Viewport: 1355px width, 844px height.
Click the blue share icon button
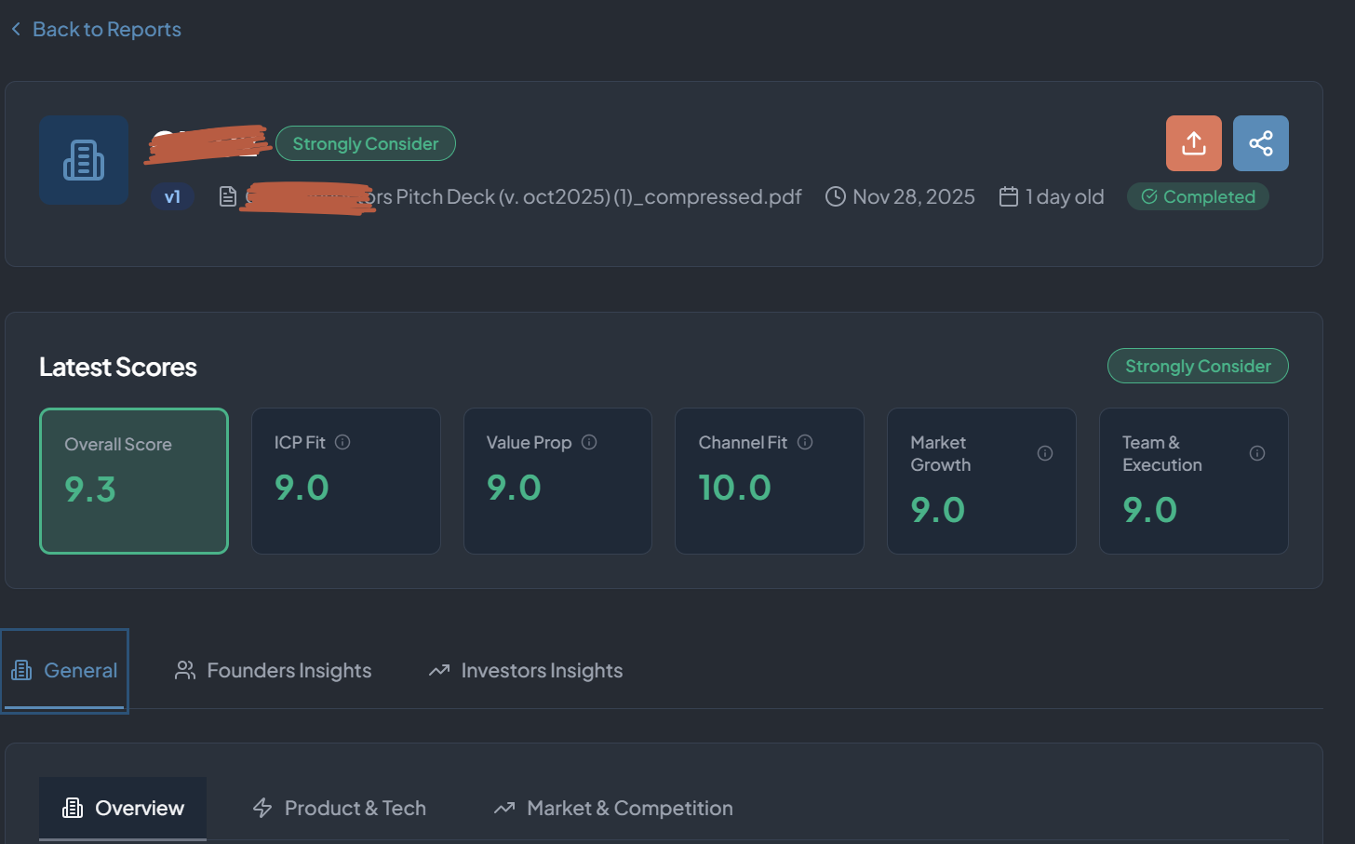click(1260, 143)
